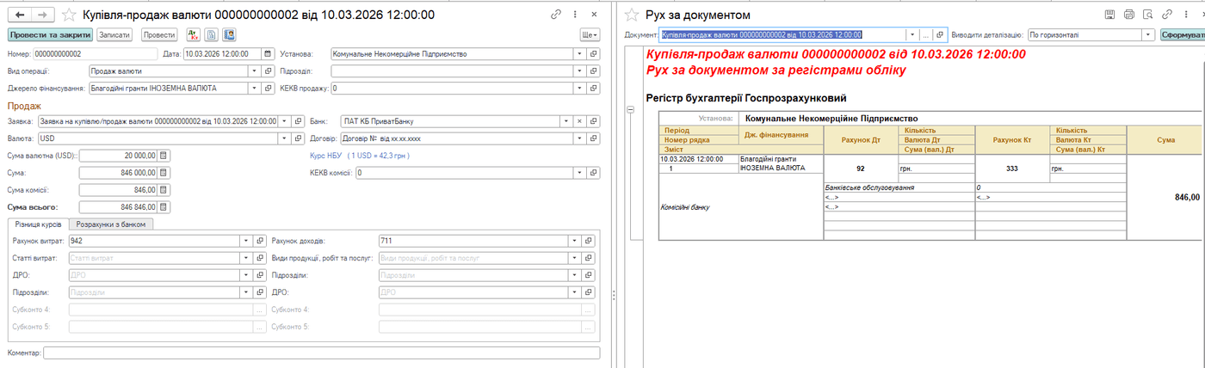Viewport: 1205px width, 368px height.
Task: Click the Записати button
Action: coord(114,35)
